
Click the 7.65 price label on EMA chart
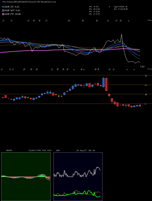tap(142, 66)
